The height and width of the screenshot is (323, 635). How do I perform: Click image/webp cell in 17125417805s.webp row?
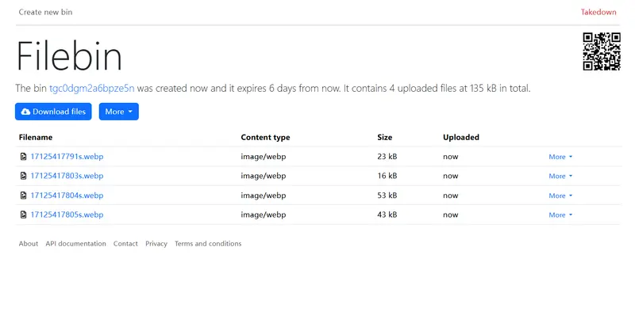[x=264, y=215]
